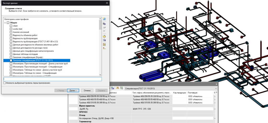The height and width of the screenshot is (123, 268).
Task: Collapse the 'Общие' category tree node
Action: pos(5,23)
